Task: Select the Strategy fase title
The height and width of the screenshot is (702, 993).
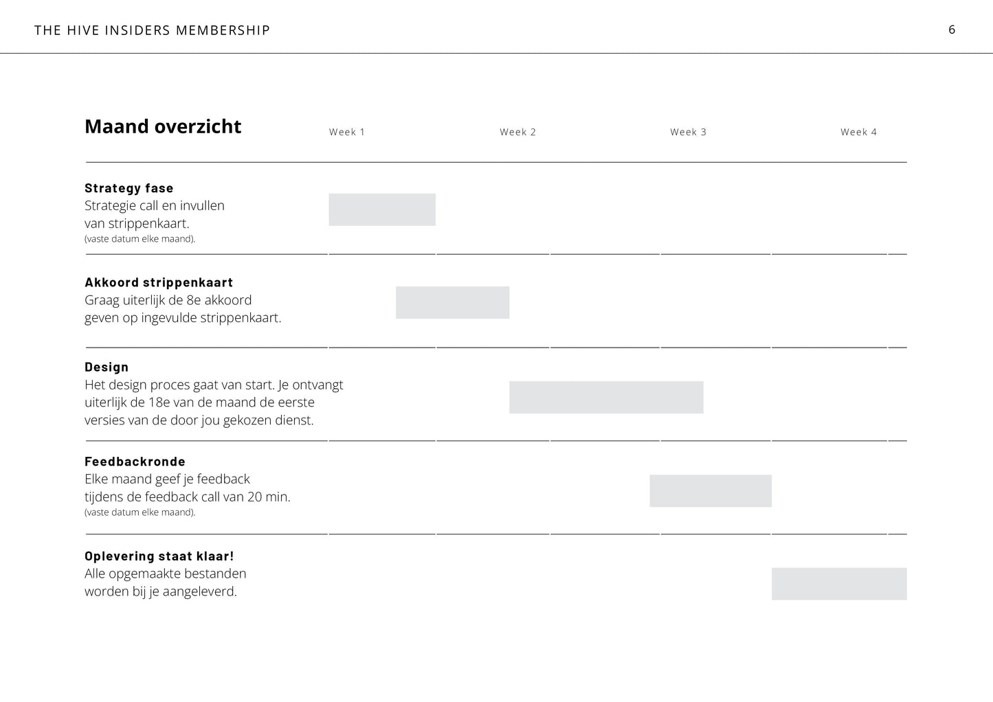Action: click(x=129, y=188)
